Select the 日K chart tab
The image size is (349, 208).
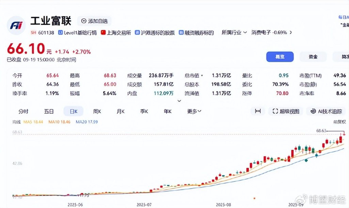pyautogui.click(x=73, y=111)
